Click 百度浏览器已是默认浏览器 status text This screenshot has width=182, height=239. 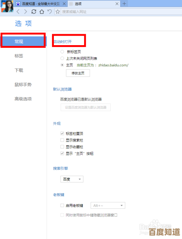point(81,99)
